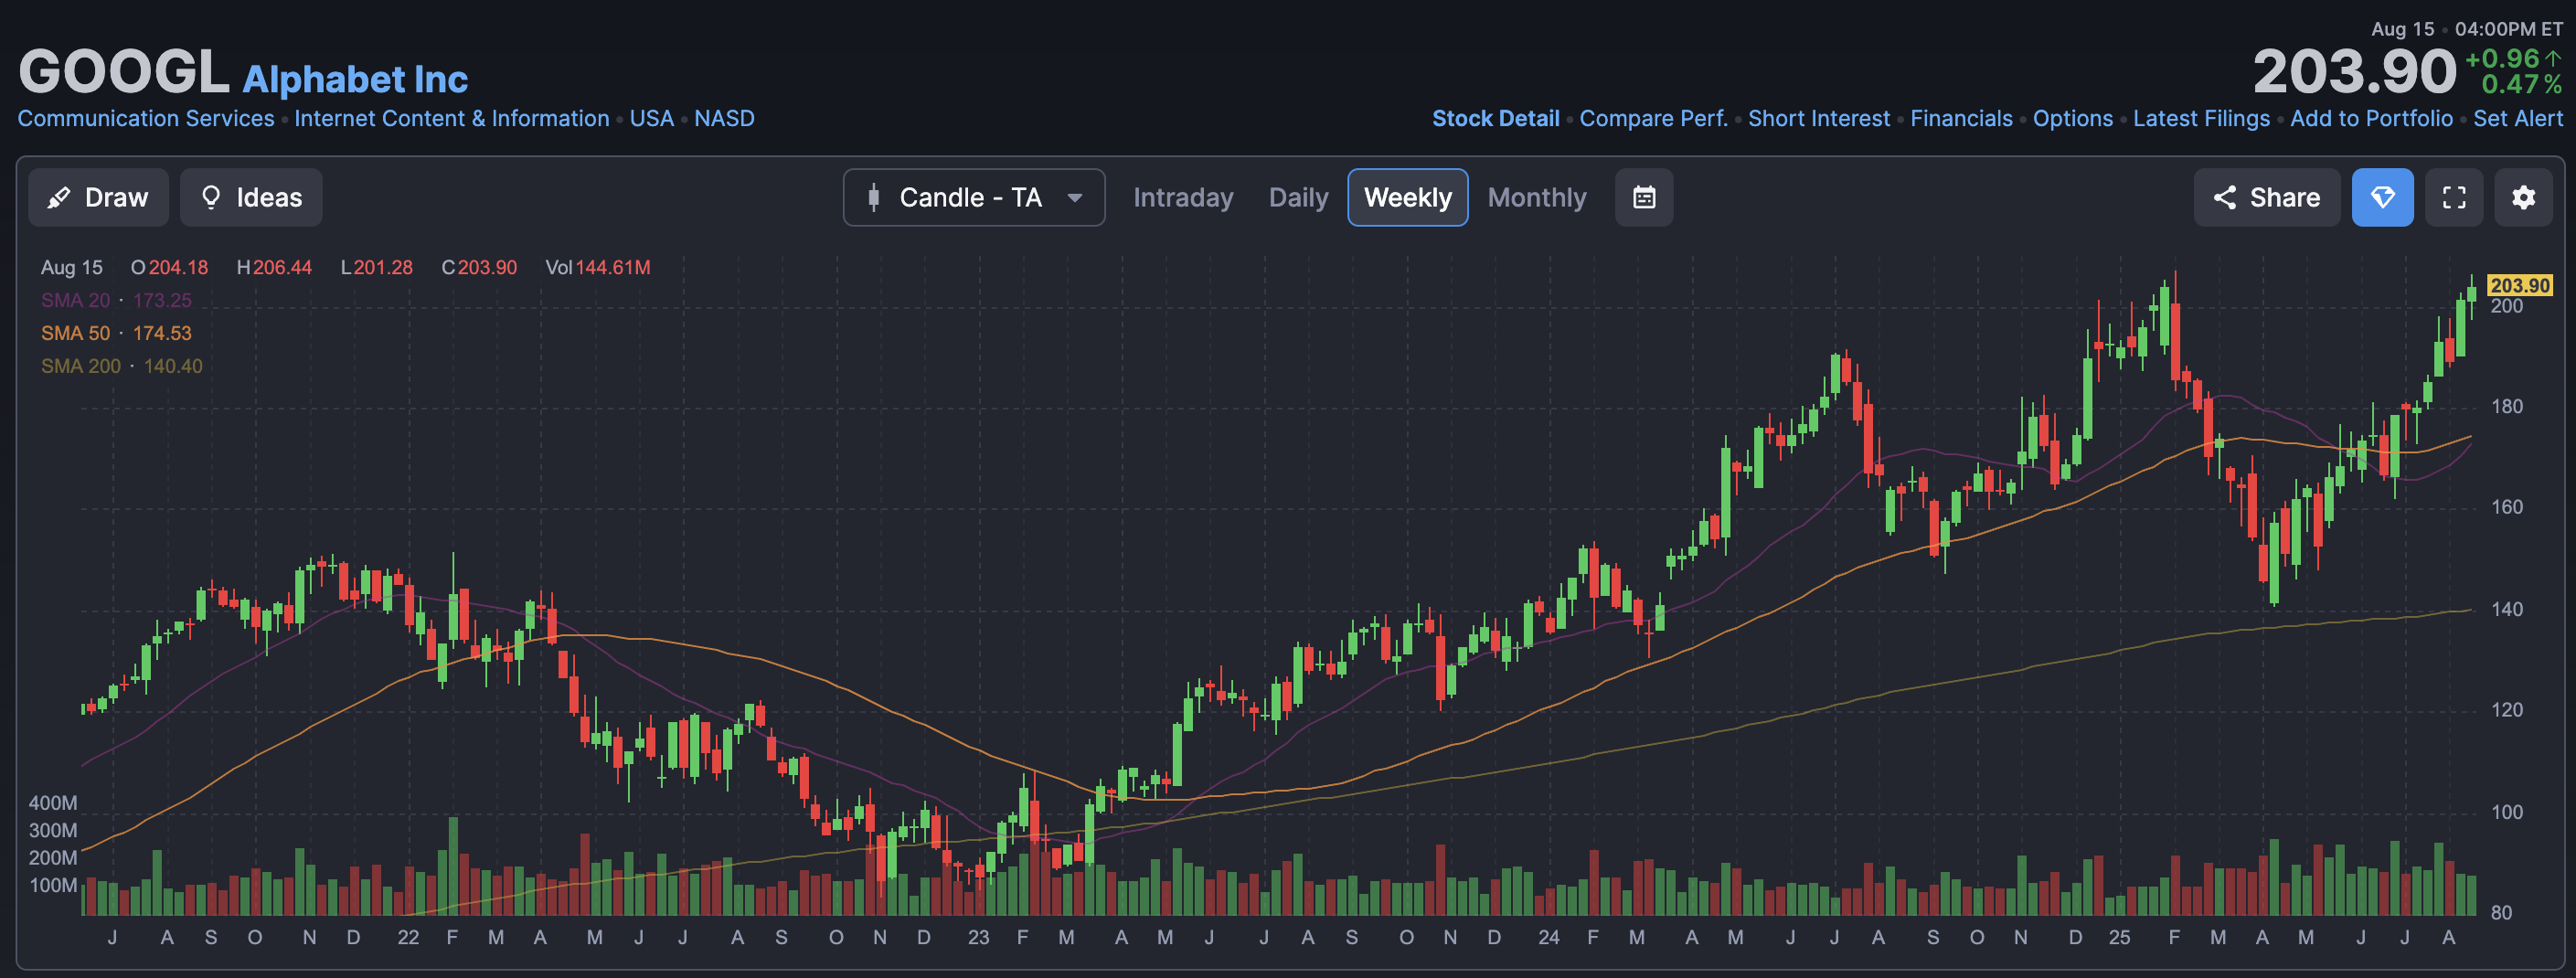
Task: Open chart settings gear
Action: 2523,197
